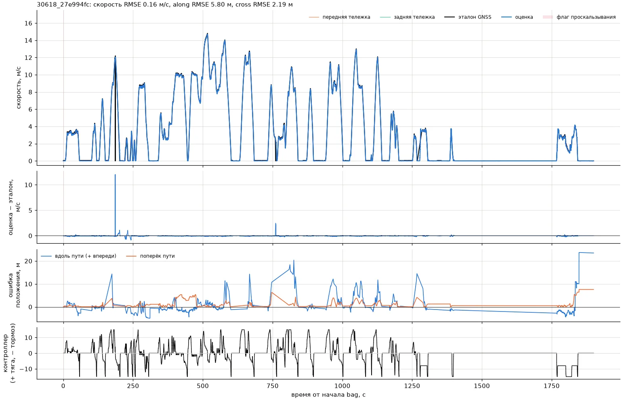Select the 'поперёк пути' legend label
Image resolution: width=622 pixels, height=400 pixels.
click(x=158, y=256)
